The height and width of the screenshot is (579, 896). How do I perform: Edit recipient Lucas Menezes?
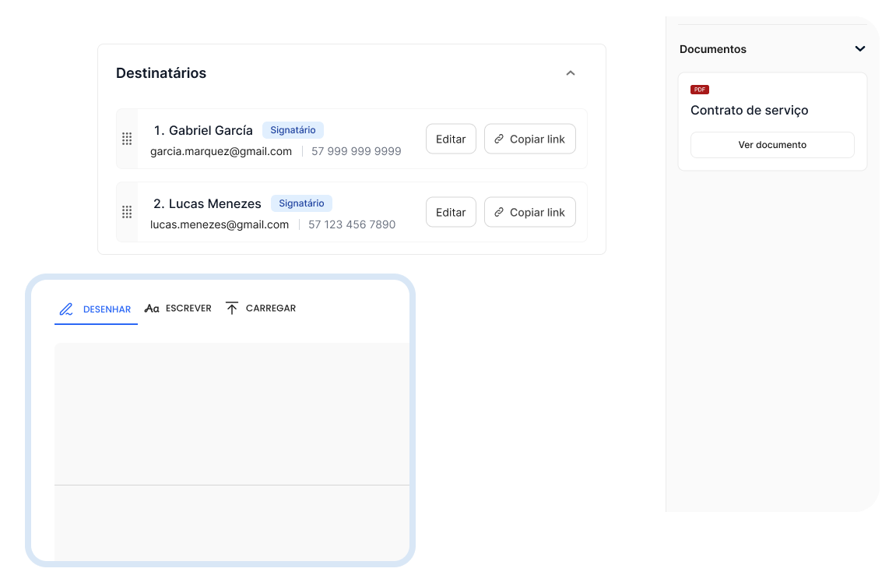[451, 212]
